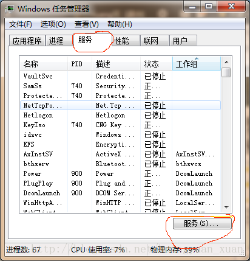Switch to the 联网 tab
This screenshot has height=261, width=250.
[x=155, y=41]
